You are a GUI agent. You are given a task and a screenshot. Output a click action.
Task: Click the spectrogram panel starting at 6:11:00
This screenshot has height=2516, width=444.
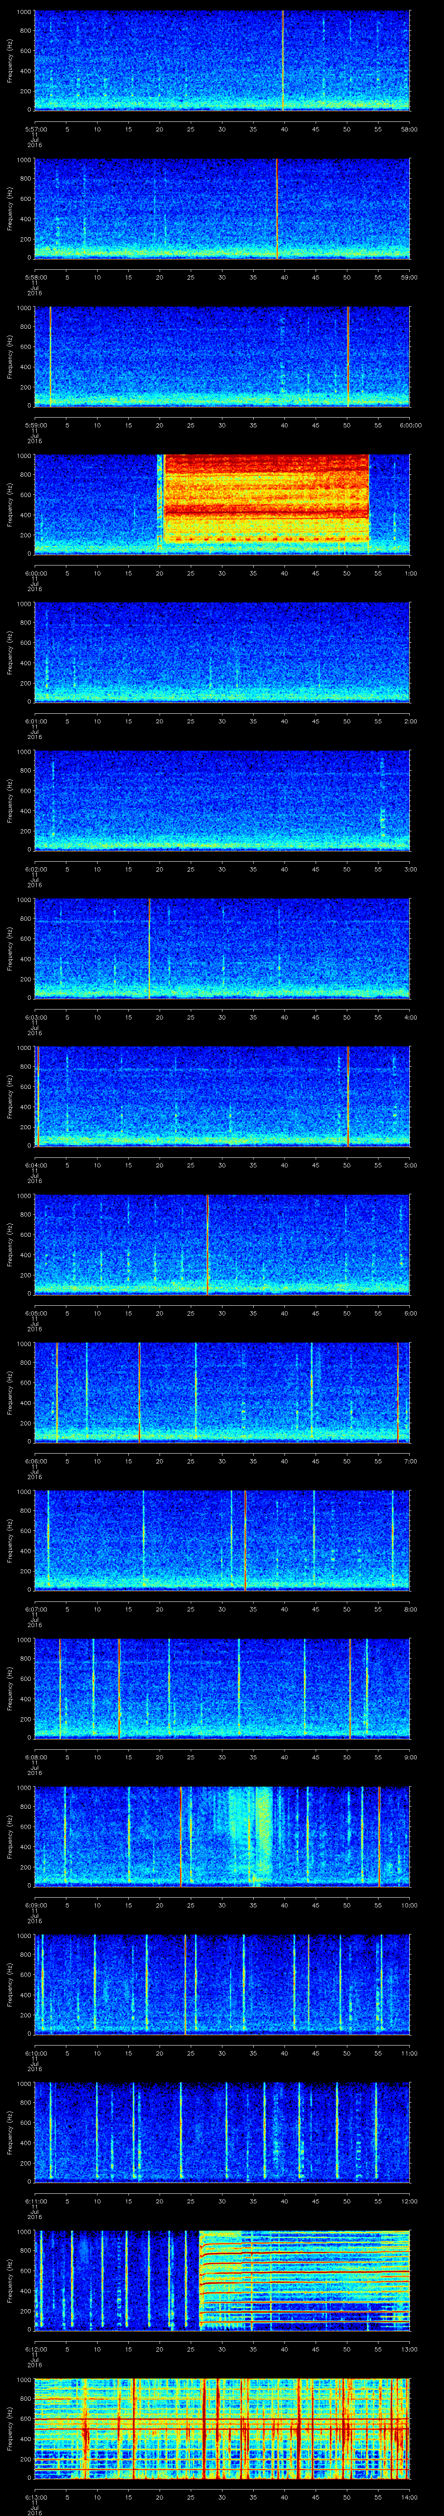point(222,2132)
